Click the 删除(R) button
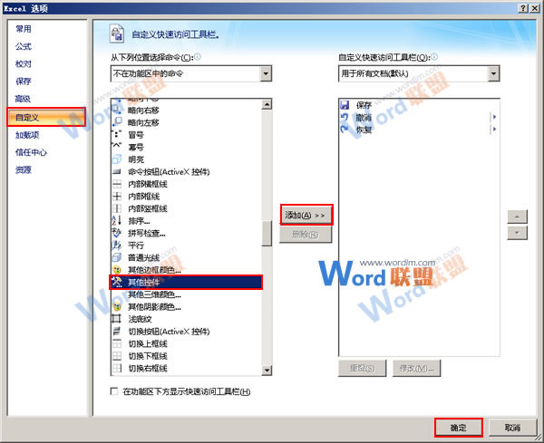The width and height of the screenshot is (544, 443). pos(306,235)
